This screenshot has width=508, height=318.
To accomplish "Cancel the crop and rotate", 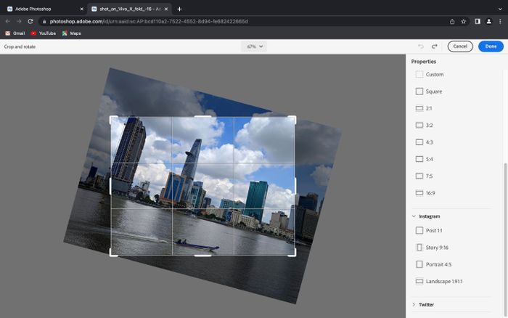I will pyautogui.click(x=460, y=46).
